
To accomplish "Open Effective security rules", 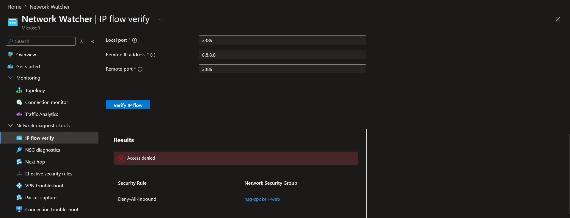I will pos(49,174).
